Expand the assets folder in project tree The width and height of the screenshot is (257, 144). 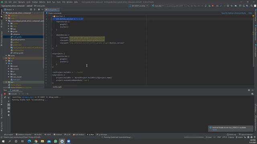click(x=6, y=56)
